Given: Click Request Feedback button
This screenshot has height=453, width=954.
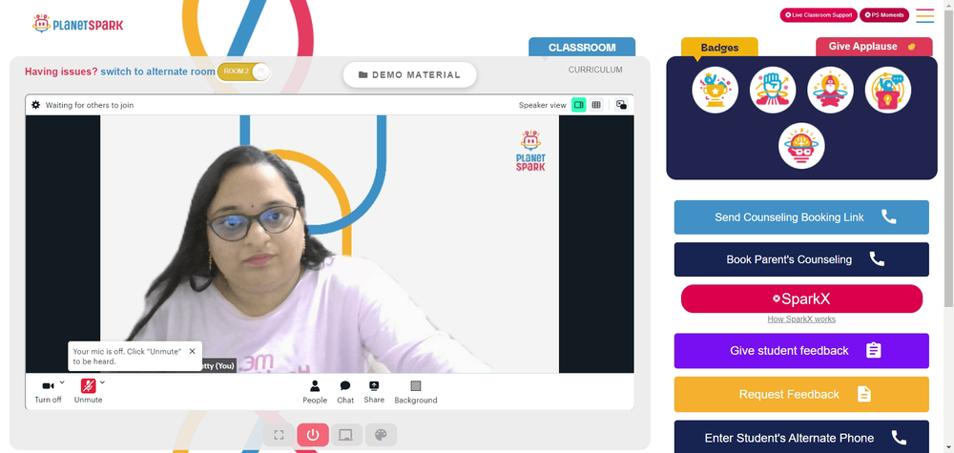Looking at the screenshot, I should [x=801, y=395].
